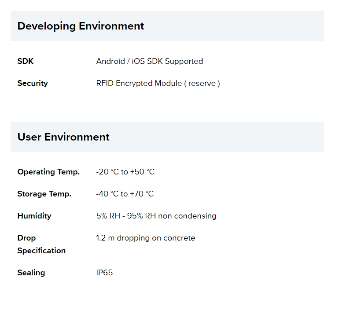Click 1.2 m dropping on concrete text
This screenshot has height=311, width=339.
point(145,238)
